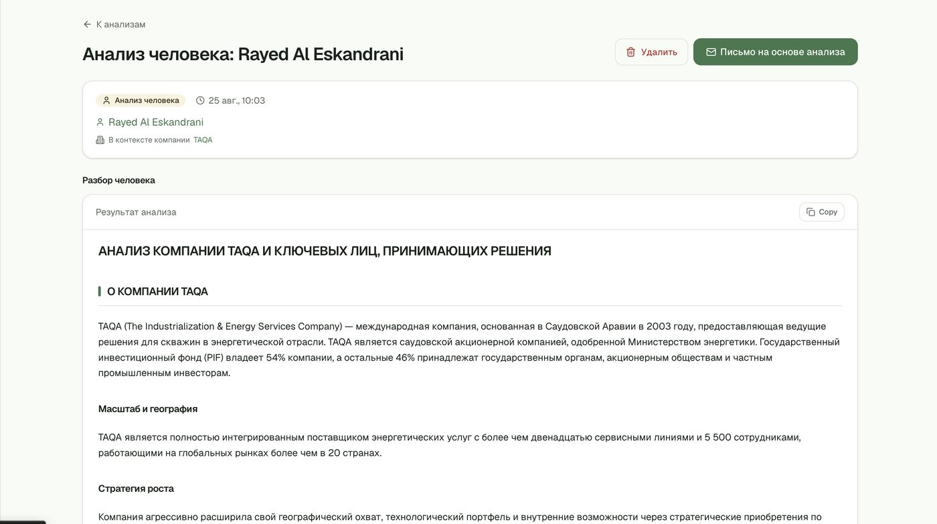
Task: Open the 'К анализам' back link
Action: point(114,25)
